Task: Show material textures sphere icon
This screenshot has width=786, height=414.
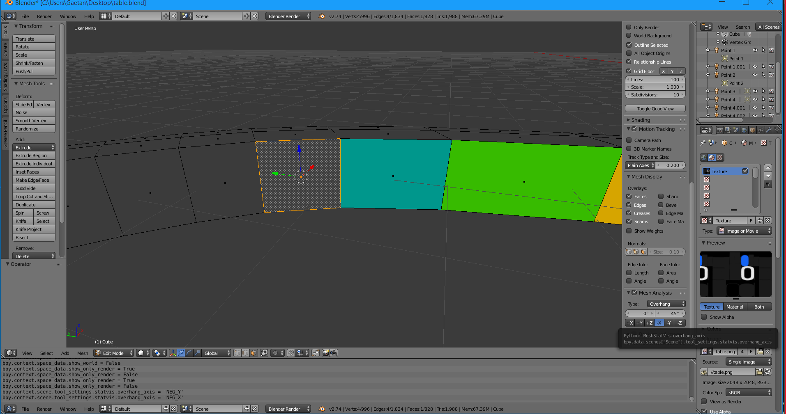Action: click(712, 158)
